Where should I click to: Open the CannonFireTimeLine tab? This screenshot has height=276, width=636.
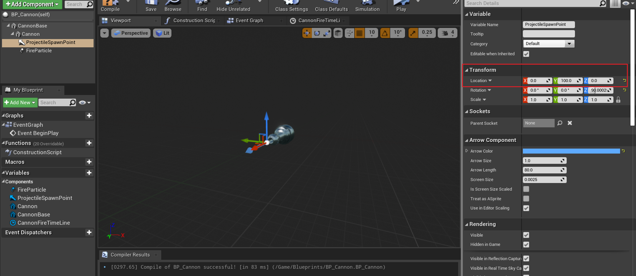319,21
